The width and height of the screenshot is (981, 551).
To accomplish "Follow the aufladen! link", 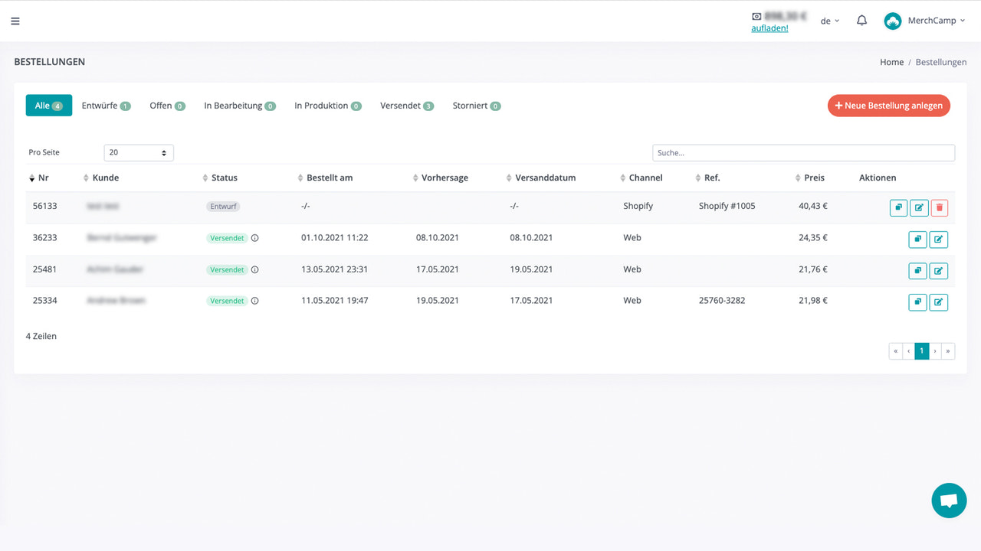I will (769, 27).
